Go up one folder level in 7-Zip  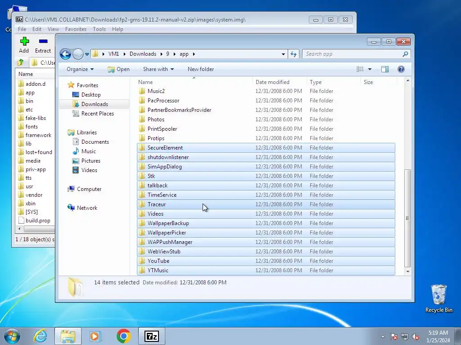pos(21,62)
